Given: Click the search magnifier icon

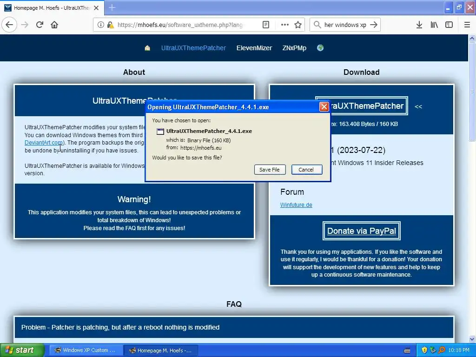Looking at the screenshot, I should pyautogui.click(x=317, y=25).
